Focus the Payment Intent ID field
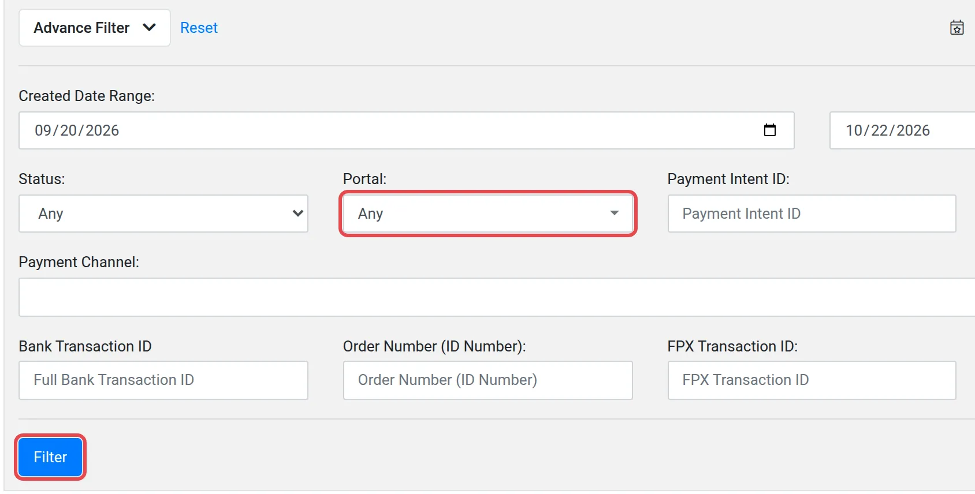Image resolution: width=975 pixels, height=494 pixels. coord(812,214)
